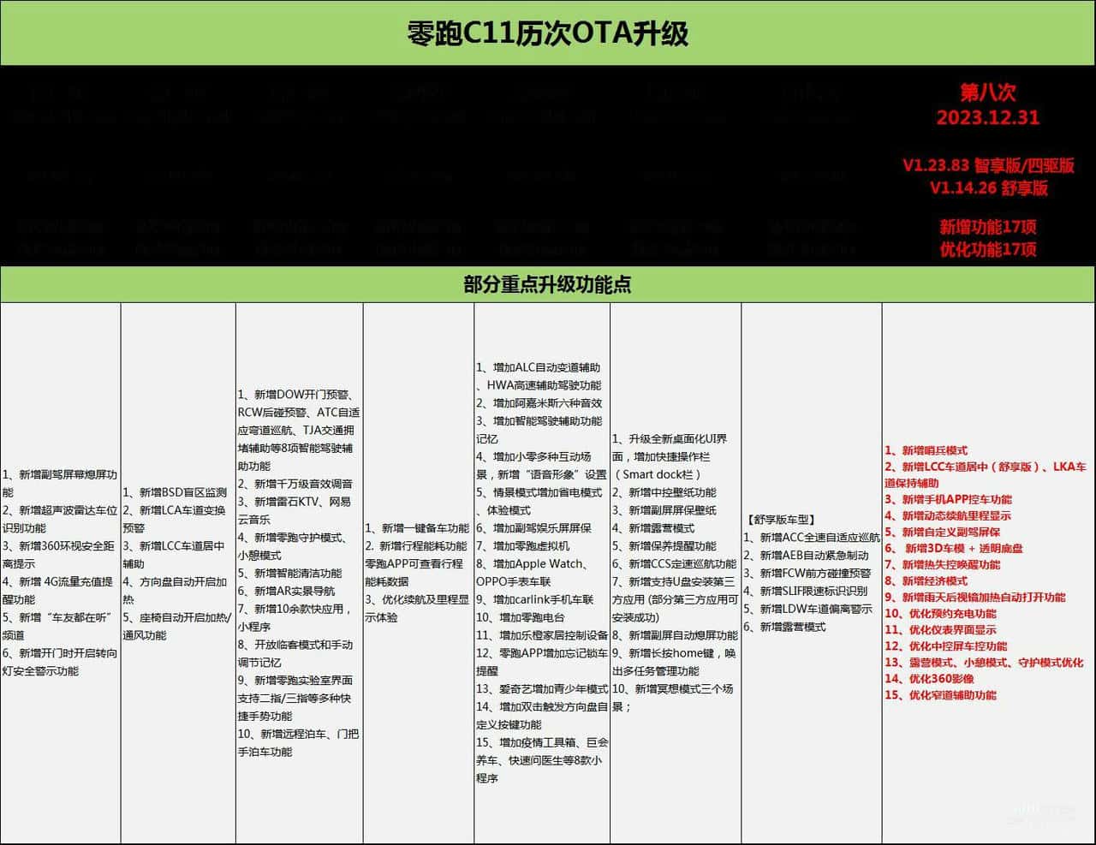Viewport: 1096px width, 845px height.
Task: Click the line 新增CCS定速巡航功能
Action: point(674,564)
